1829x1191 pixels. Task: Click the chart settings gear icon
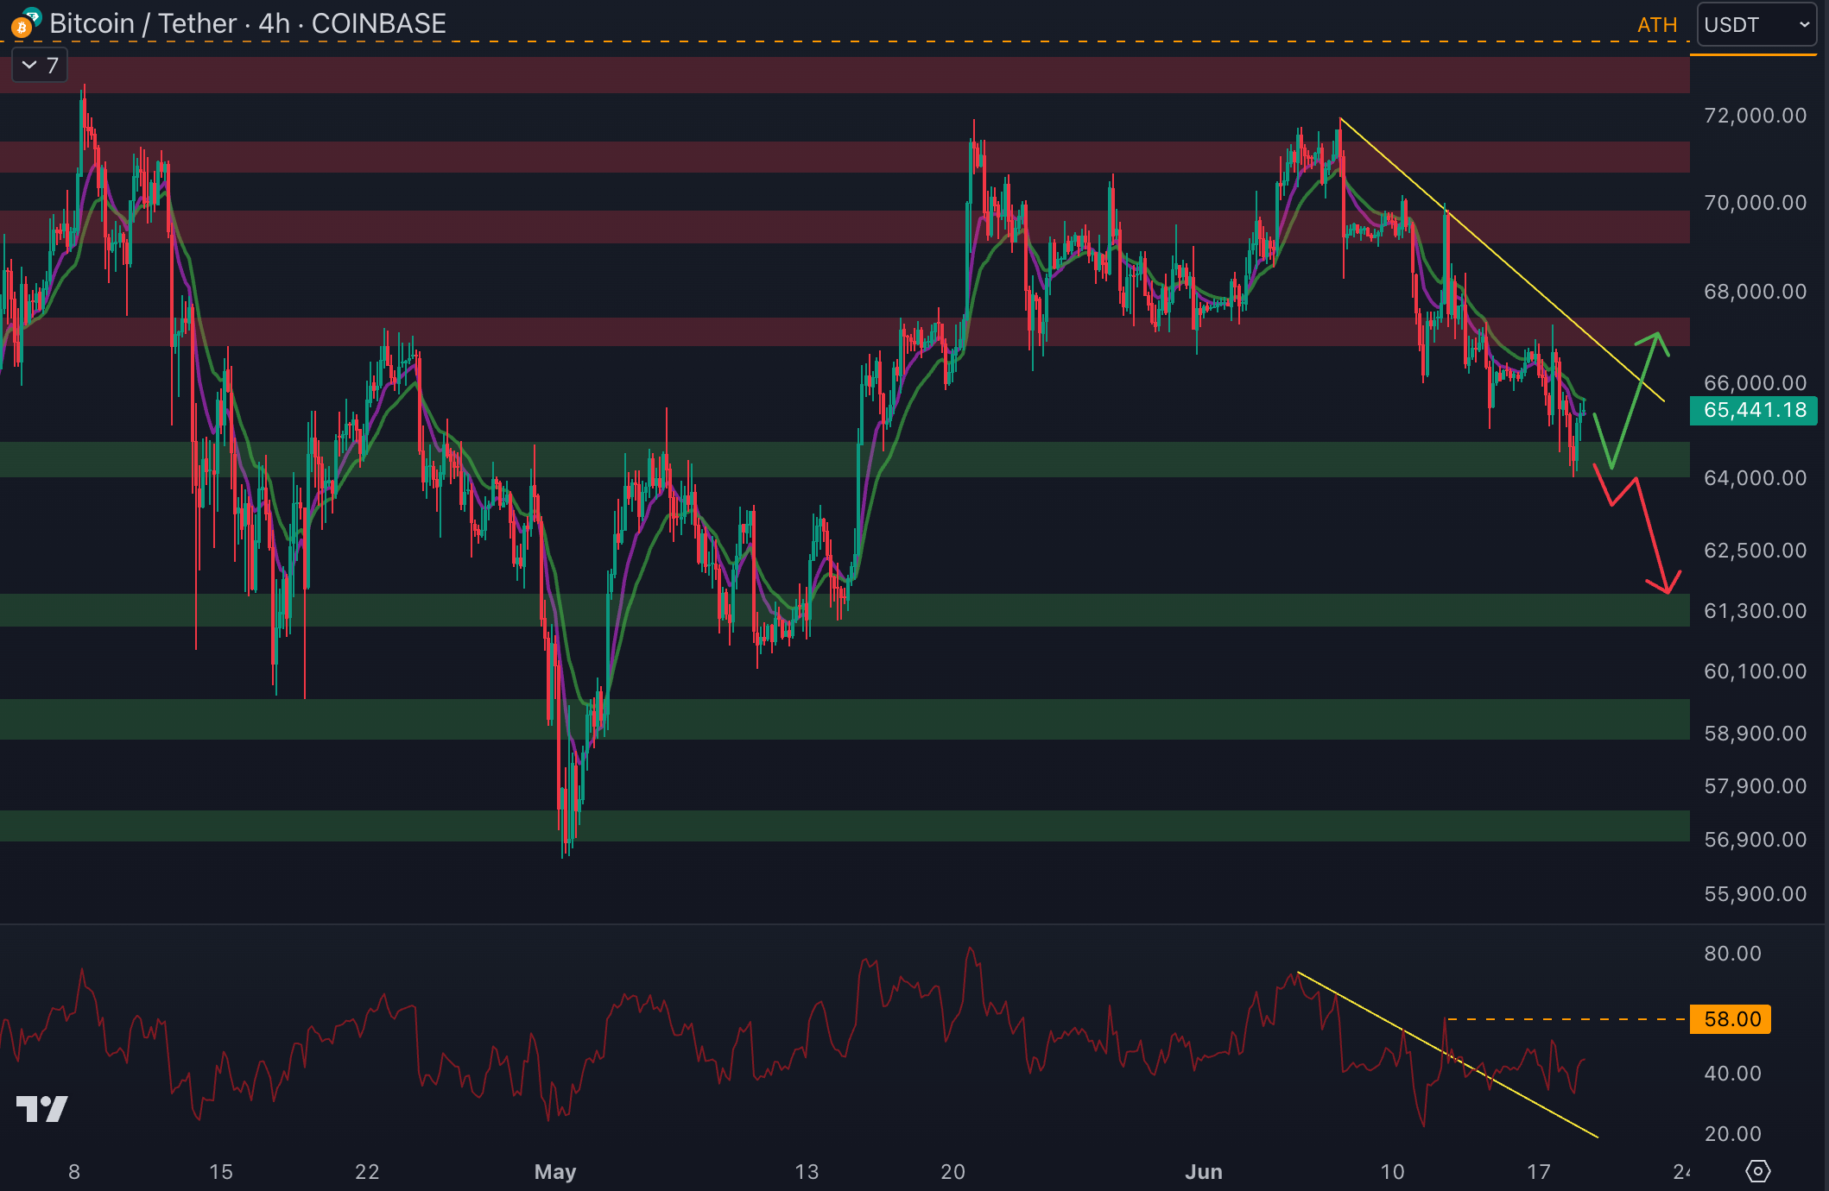tap(1757, 1171)
